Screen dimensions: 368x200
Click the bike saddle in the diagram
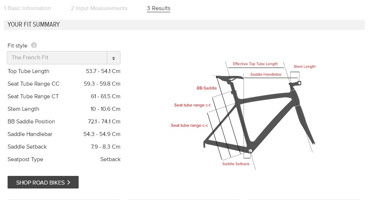[230, 77]
